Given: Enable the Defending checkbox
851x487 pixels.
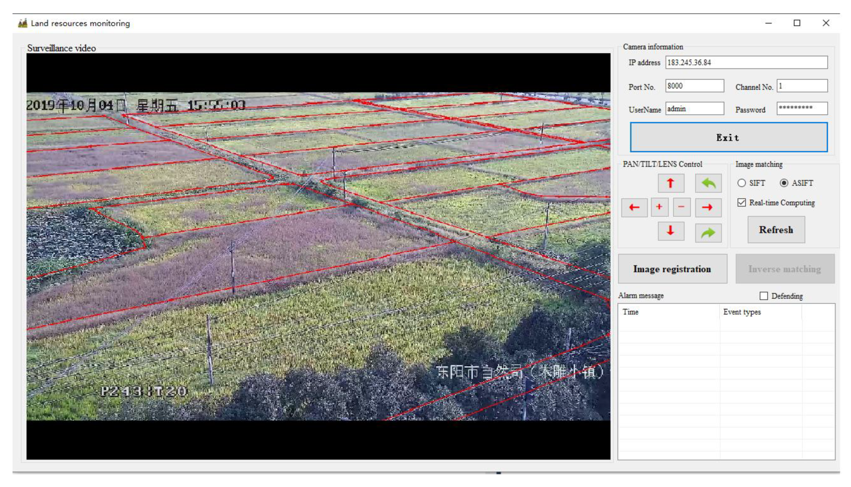Looking at the screenshot, I should pos(764,296).
